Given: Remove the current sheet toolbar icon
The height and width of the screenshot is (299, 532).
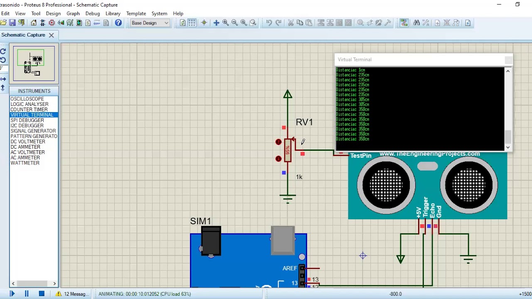Looking at the screenshot, I should coord(447,23).
